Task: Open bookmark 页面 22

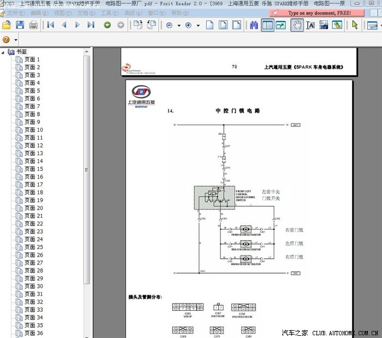Action: click(33, 224)
